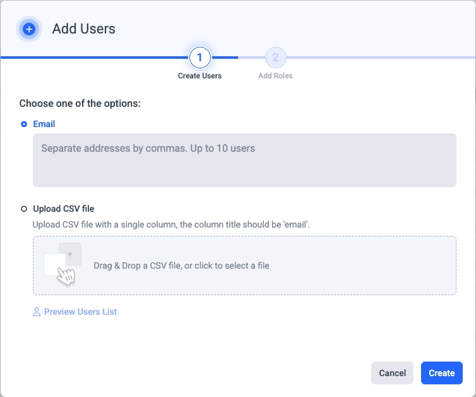Select the Upload CSV file radio button

(24, 208)
